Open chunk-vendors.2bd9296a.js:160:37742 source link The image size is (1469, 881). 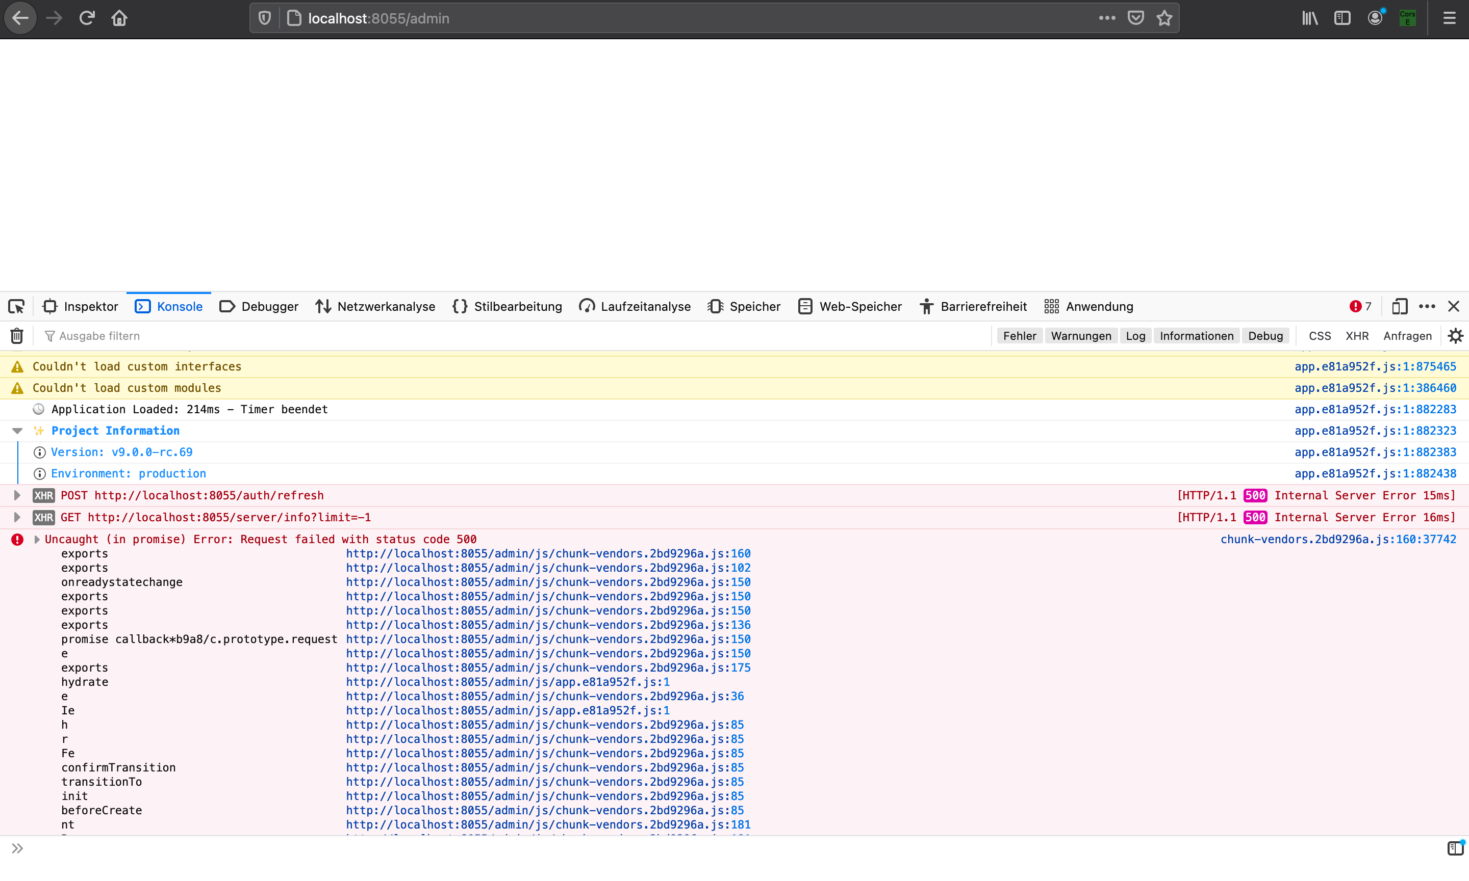click(x=1338, y=539)
